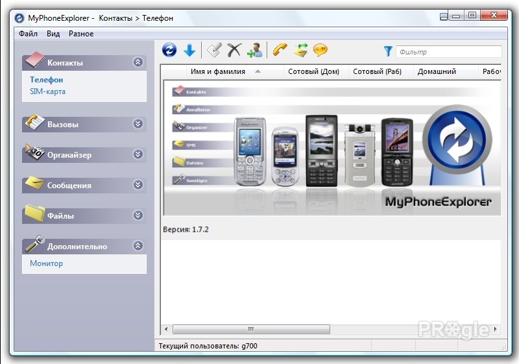This screenshot has width=519, height=364.
Task: Expand the Файлы section chevron
Action: (138, 215)
